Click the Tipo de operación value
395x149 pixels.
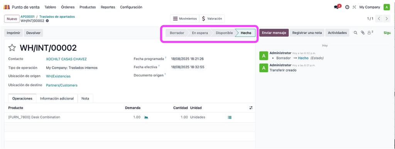click(x=71, y=68)
